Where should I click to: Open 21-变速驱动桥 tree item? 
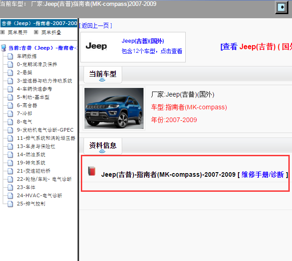[x=34, y=171]
